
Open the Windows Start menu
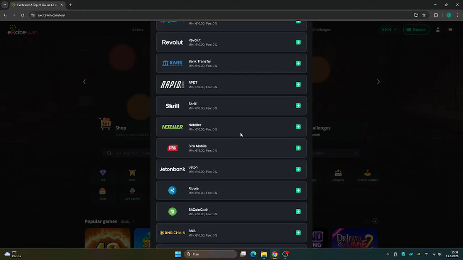click(x=178, y=254)
